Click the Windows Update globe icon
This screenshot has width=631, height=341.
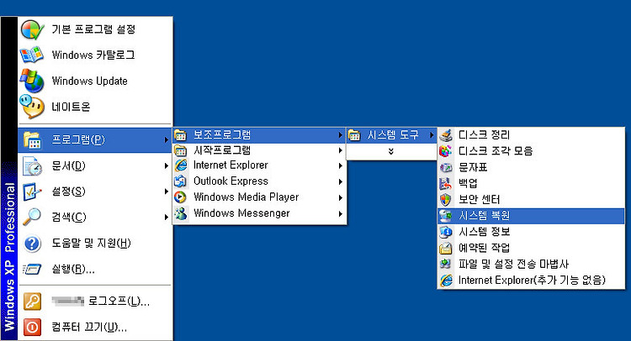tap(32, 81)
